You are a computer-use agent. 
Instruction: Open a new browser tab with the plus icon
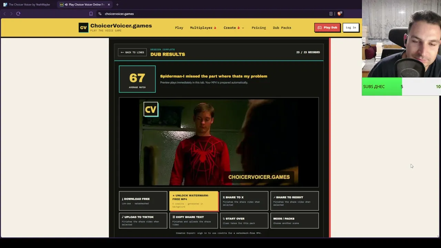[x=117, y=4]
